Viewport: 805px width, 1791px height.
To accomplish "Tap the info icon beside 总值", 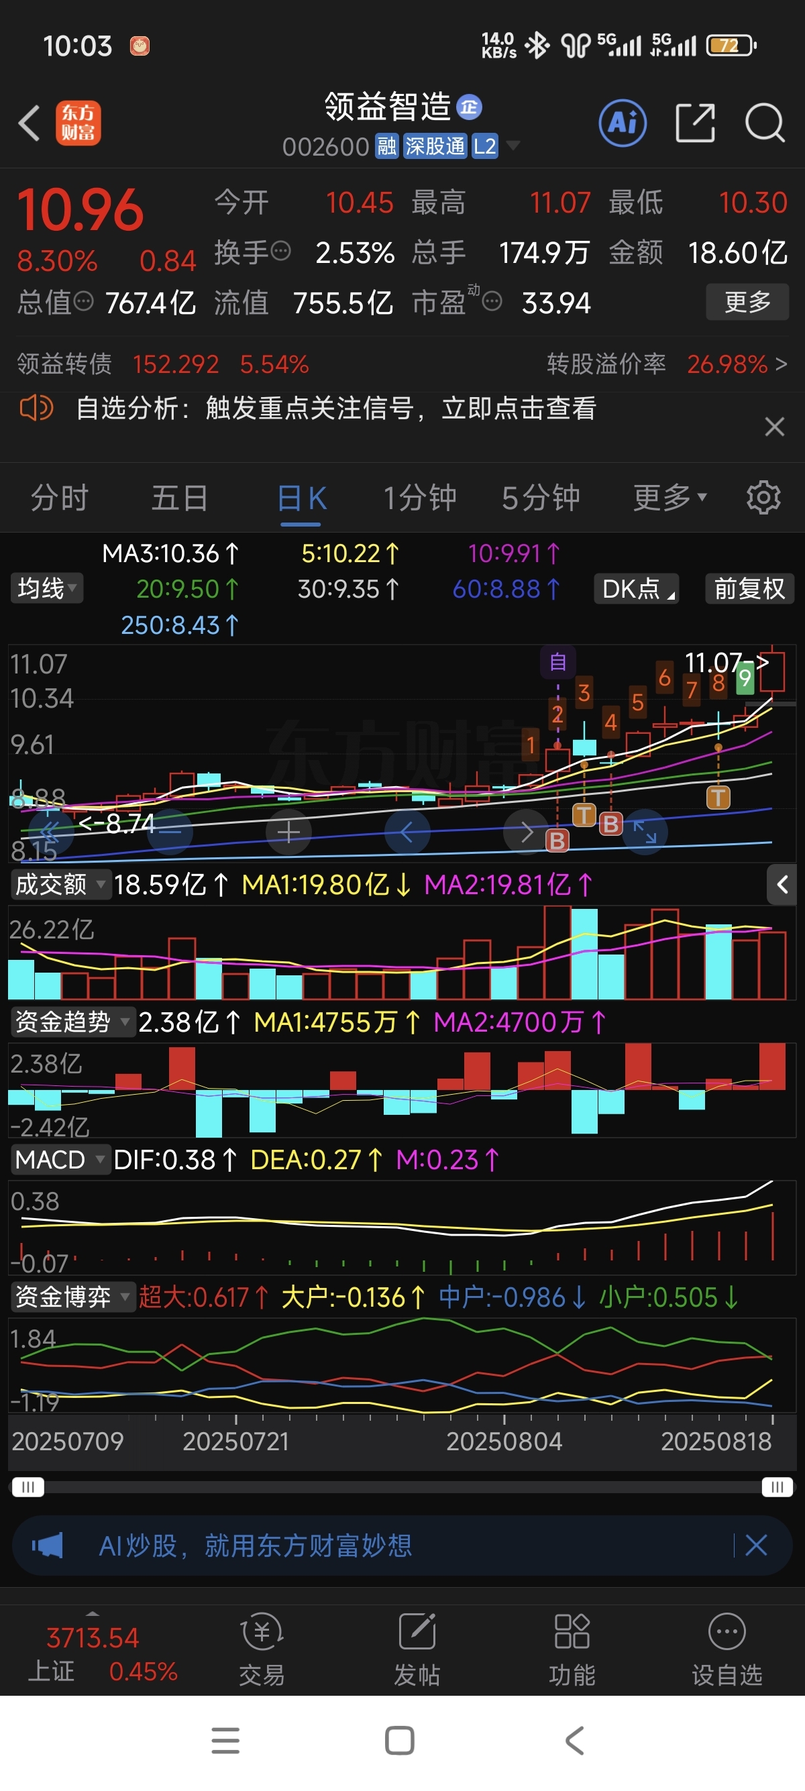I will [x=83, y=302].
